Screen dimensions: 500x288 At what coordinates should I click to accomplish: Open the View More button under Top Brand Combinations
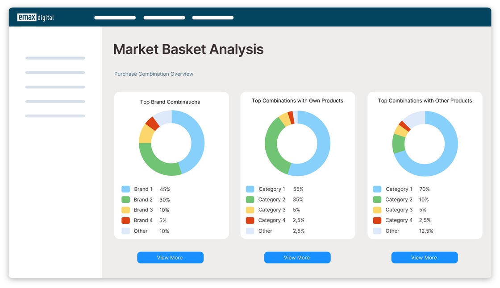[170, 257]
